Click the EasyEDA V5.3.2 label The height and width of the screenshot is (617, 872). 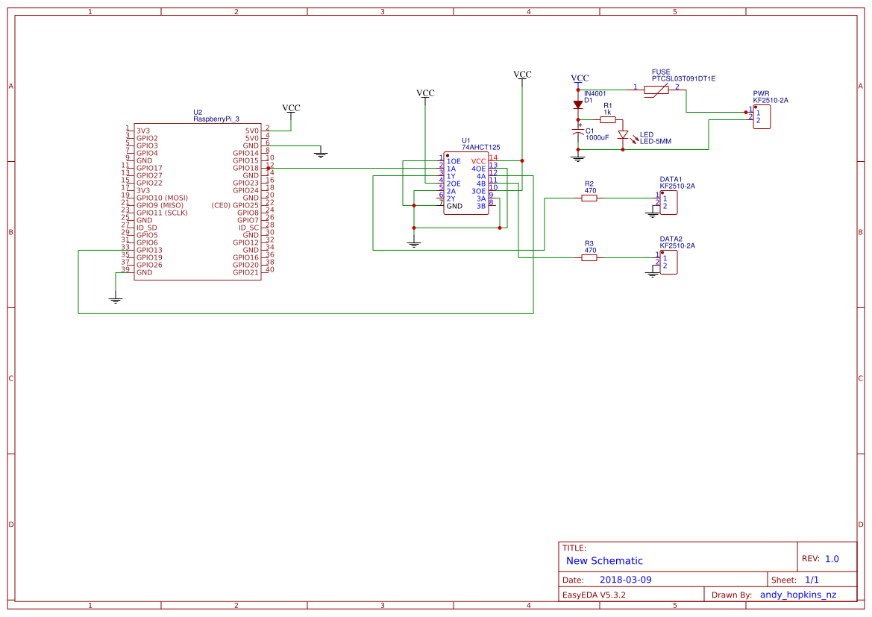(x=593, y=594)
